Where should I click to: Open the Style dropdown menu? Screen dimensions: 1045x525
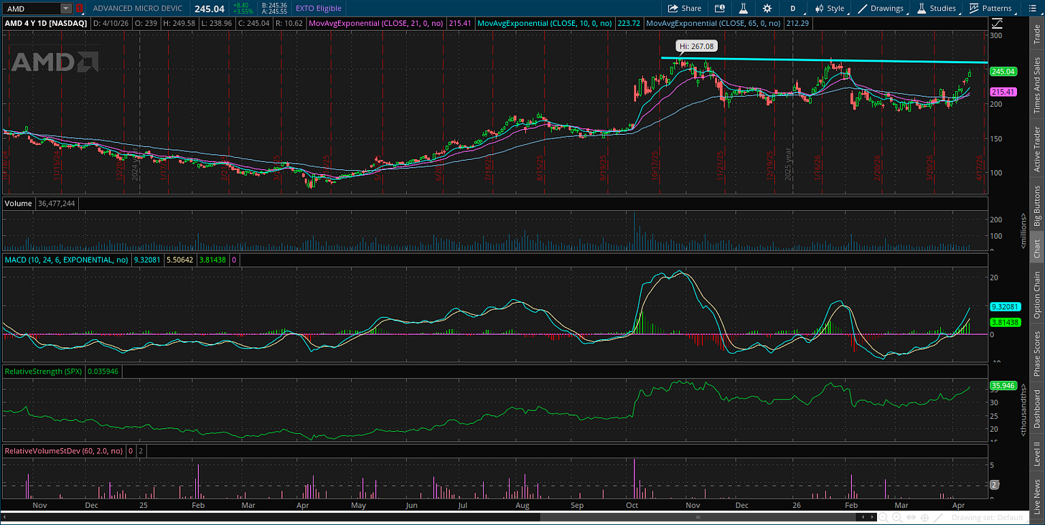click(829, 9)
